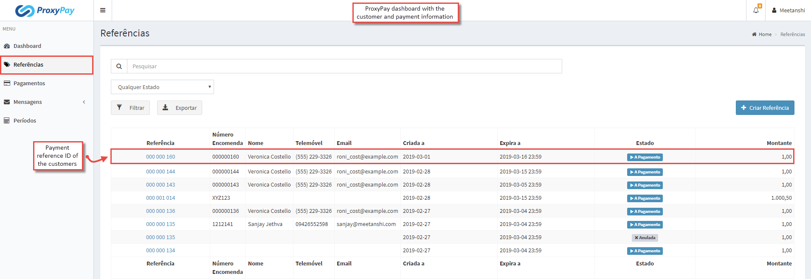The height and width of the screenshot is (279, 811).
Task: Click the top Número Encomenda column header
Action: (228, 139)
